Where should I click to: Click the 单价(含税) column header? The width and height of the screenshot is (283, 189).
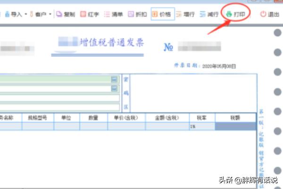(x=126, y=118)
